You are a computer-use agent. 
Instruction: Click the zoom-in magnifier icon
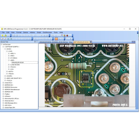3,39
